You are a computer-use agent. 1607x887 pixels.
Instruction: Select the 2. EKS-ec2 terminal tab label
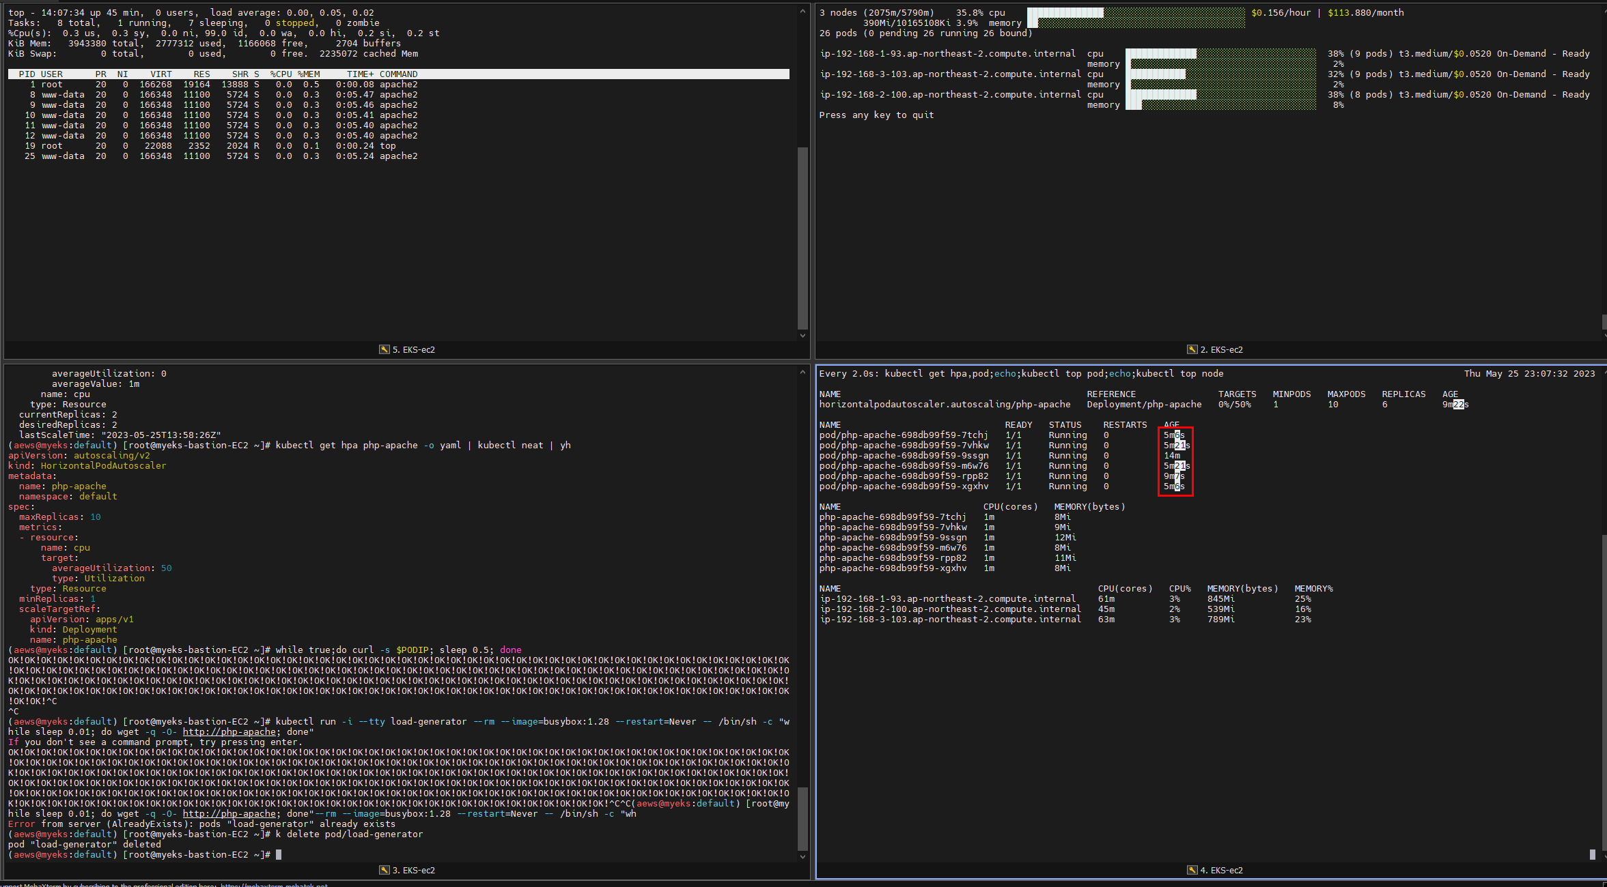click(1221, 349)
